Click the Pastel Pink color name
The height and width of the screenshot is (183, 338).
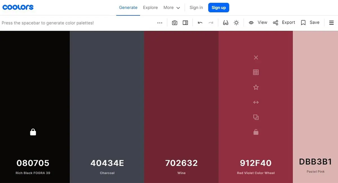(x=315, y=171)
